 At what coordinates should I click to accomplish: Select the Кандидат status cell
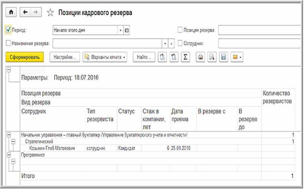click(126, 148)
